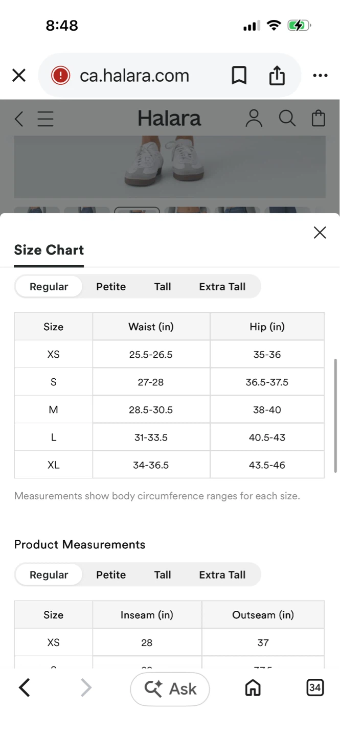Tap the ca.halara.com address field
340x736 pixels.
pyautogui.click(x=135, y=76)
